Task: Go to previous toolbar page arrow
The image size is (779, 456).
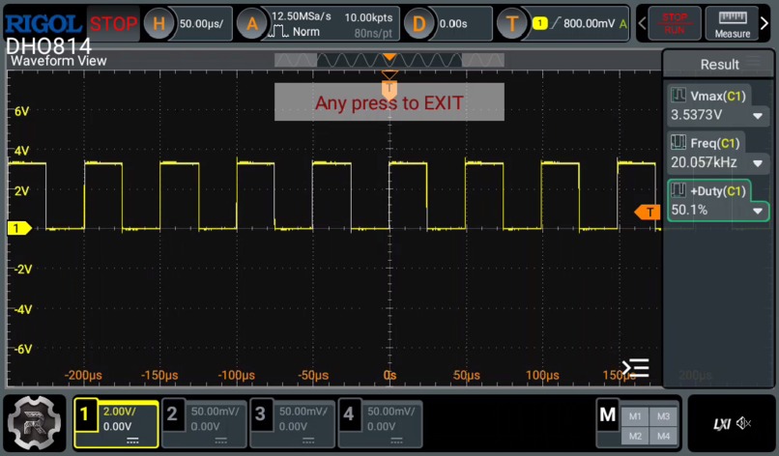Action: click(642, 23)
